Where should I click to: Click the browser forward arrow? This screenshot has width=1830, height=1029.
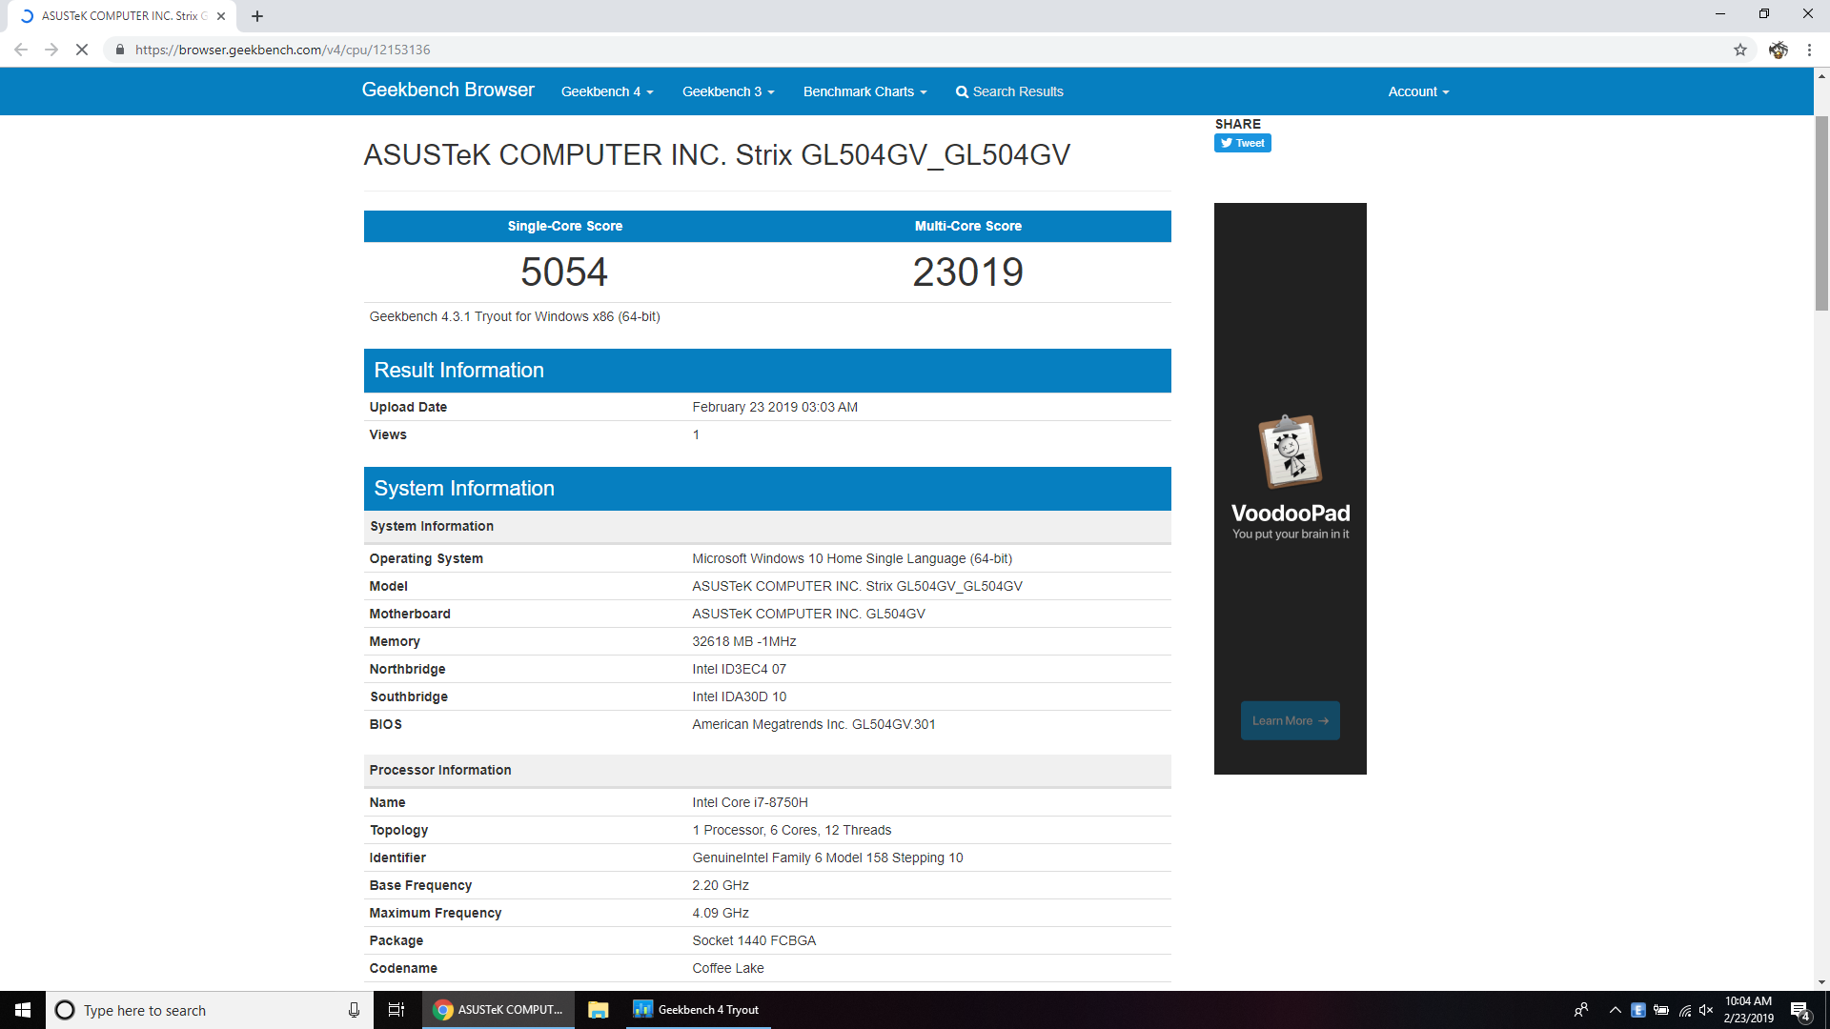(x=51, y=50)
